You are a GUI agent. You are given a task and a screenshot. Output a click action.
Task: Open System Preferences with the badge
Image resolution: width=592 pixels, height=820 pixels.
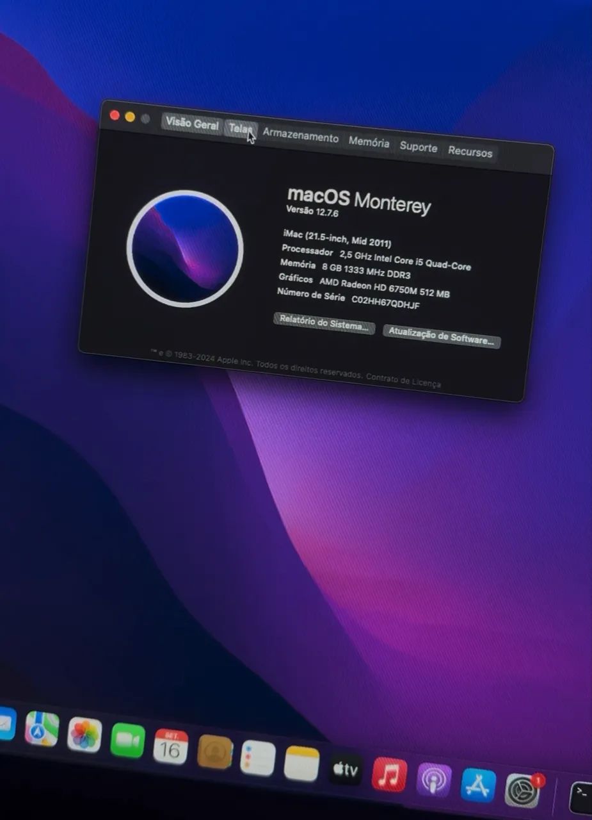[x=523, y=791]
